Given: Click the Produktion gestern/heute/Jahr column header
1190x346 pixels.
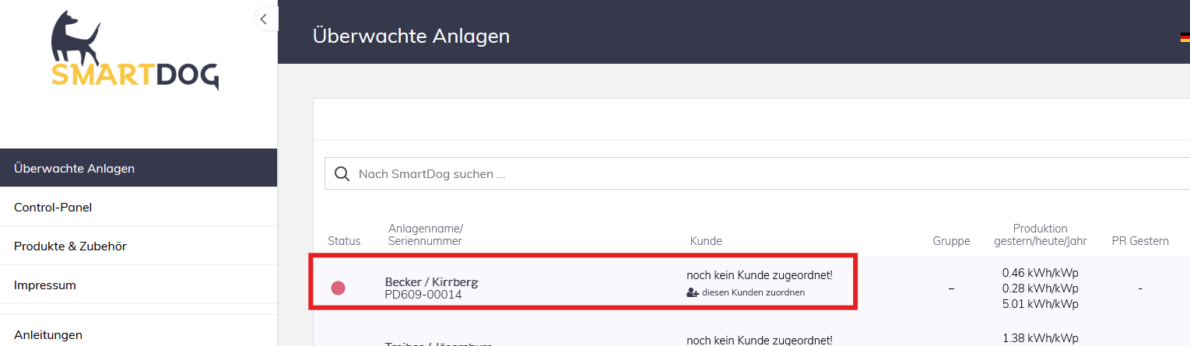Looking at the screenshot, I should click(x=1040, y=235).
